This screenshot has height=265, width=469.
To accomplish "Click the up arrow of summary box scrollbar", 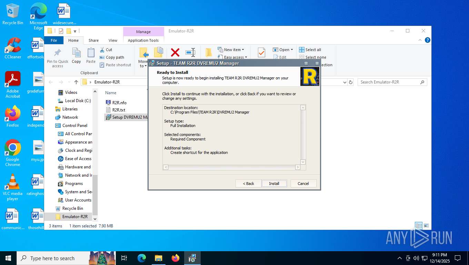I will point(303,108).
